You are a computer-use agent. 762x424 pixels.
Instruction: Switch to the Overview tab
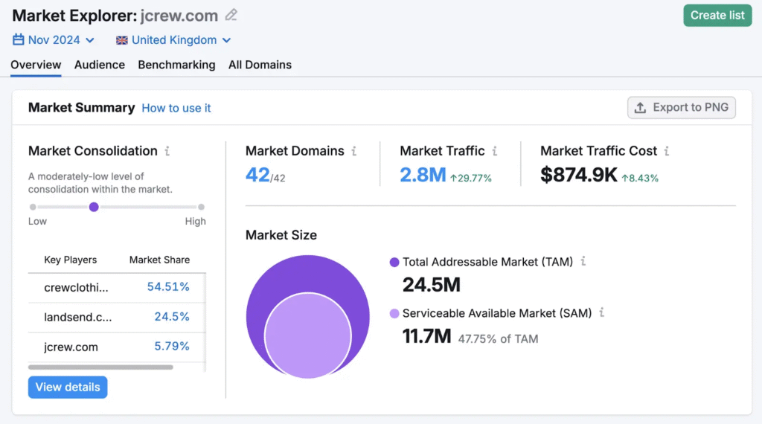[36, 65]
